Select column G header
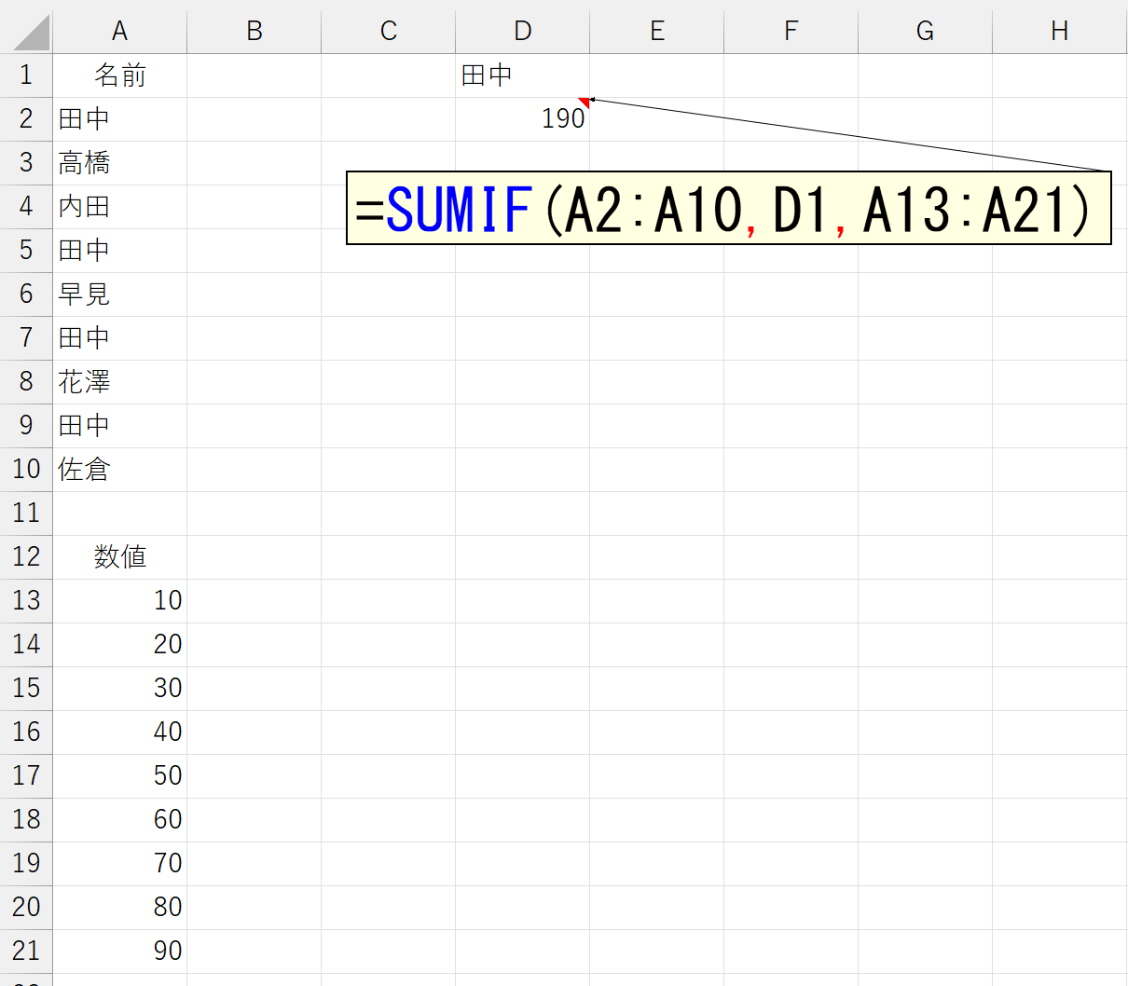 (925, 32)
